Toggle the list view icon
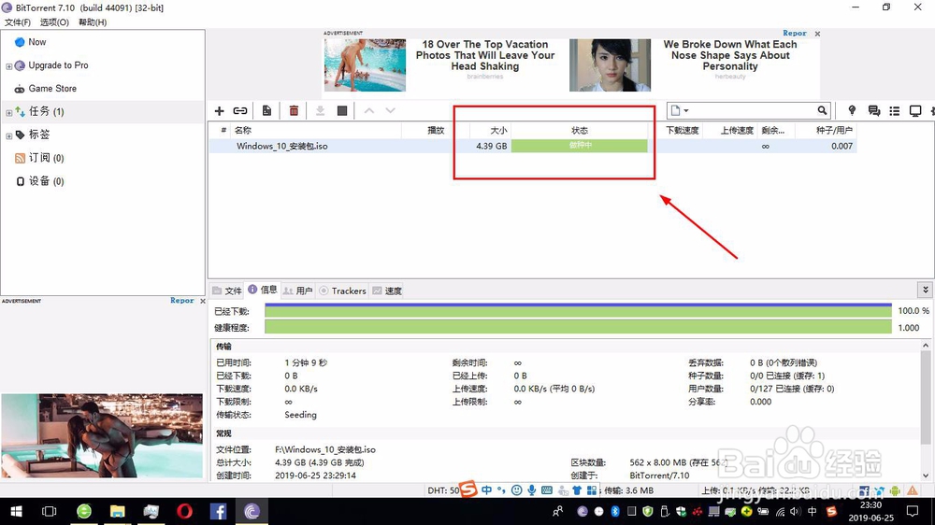The image size is (935, 525). (x=895, y=111)
